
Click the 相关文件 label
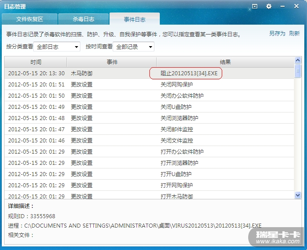(21, 235)
